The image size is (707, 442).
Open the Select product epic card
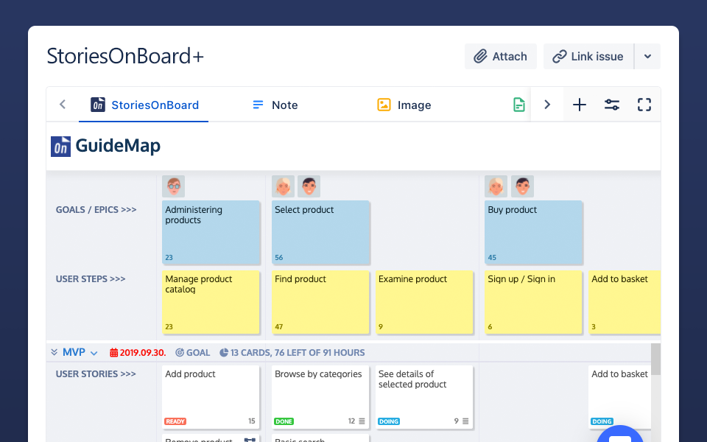click(x=320, y=232)
